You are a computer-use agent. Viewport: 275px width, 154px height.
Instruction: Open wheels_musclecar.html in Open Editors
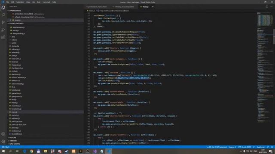24,17
